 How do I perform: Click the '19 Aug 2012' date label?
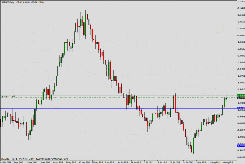[215, 162]
